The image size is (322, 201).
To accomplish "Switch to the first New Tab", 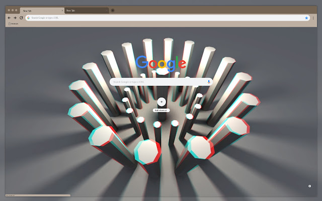I will tap(42, 11).
